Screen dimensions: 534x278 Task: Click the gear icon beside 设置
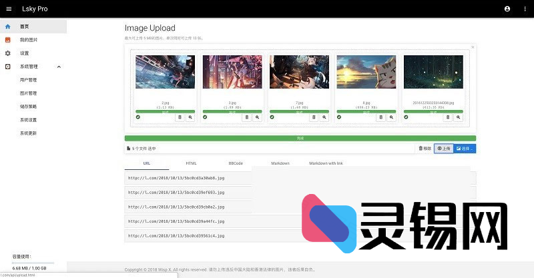click(x=8, y=53)
